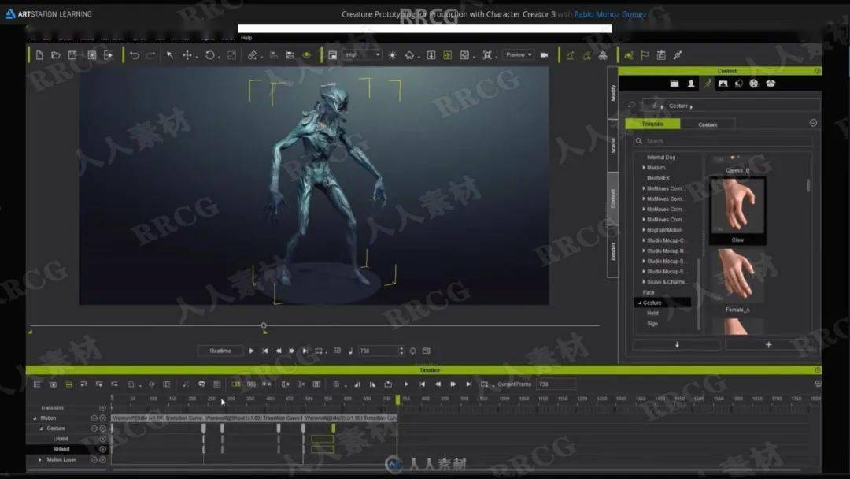Open the High quality dropdown

361,55
